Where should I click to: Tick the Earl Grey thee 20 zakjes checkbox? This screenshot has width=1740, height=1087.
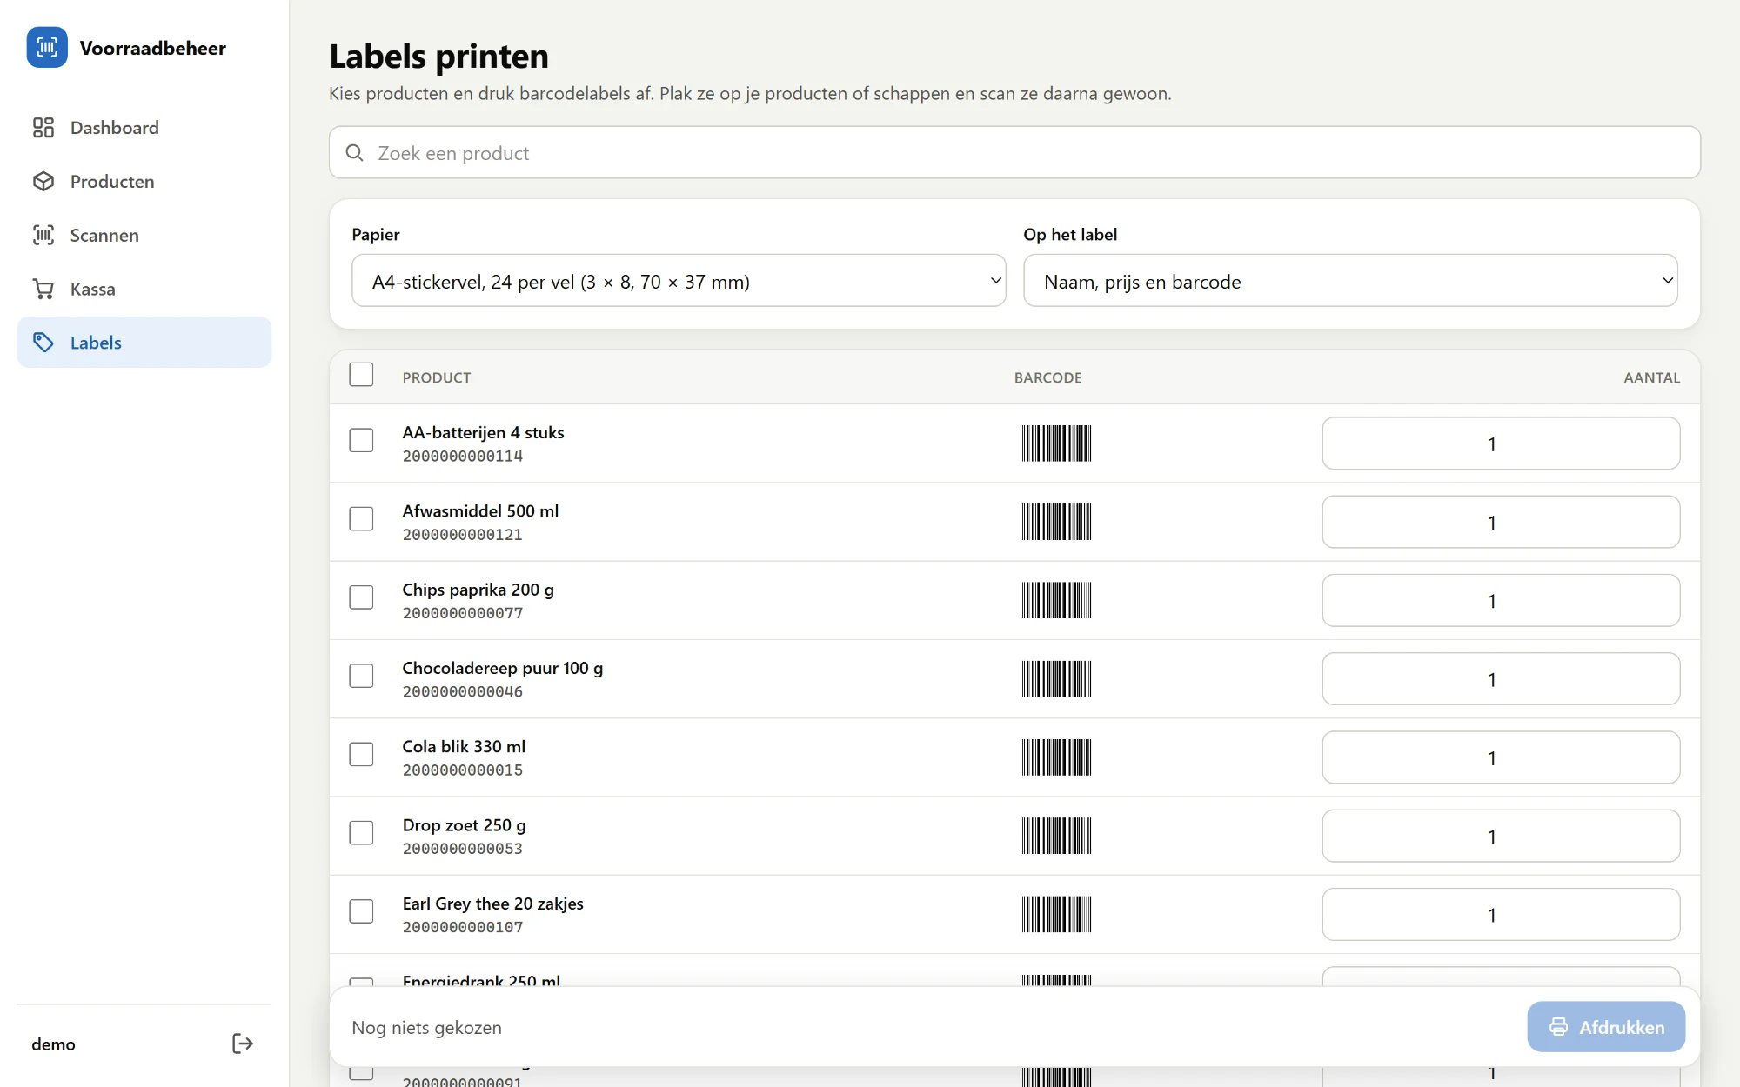pyautogui.click(x=361, y=911)
